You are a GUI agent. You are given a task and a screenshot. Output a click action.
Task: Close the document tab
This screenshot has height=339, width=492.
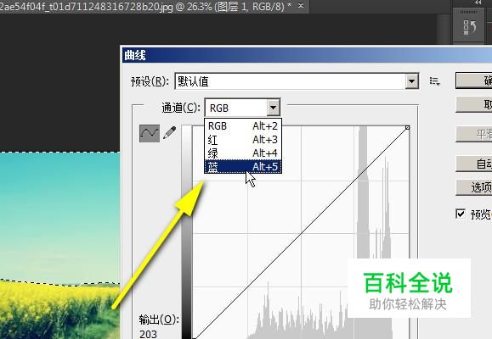(x=301, y=6)
